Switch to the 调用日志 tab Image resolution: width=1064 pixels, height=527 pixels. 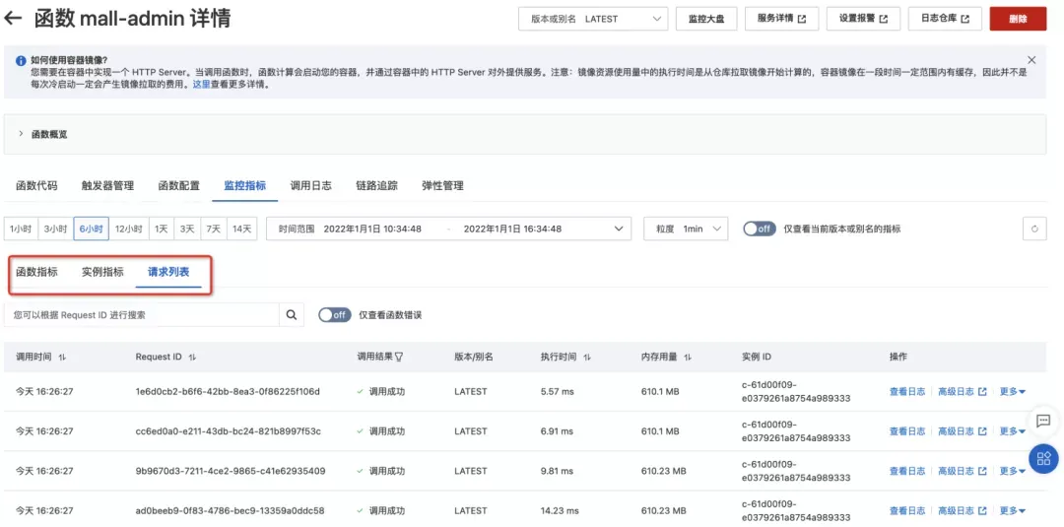click(310, 186)
